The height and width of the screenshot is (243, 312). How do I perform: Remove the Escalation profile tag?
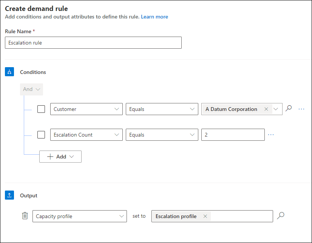205,216
